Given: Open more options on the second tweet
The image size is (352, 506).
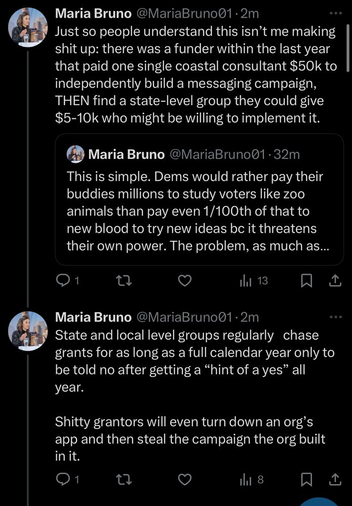Looking at the screenshot, I should coord(335,317).
